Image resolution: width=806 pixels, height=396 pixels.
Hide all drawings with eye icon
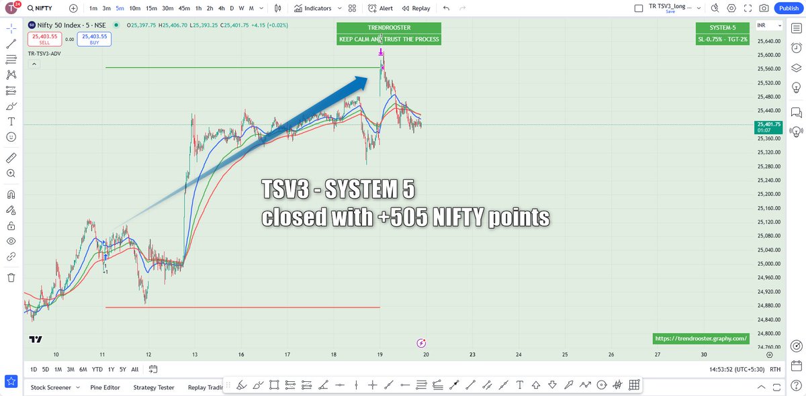pos(11,241)
